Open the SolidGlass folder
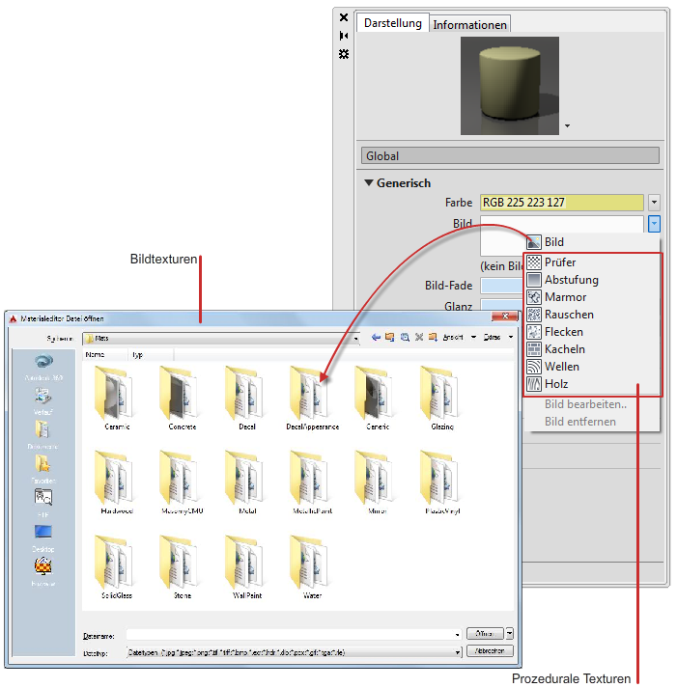Screen dimensions: 677x688 click(x=116, y=566)
